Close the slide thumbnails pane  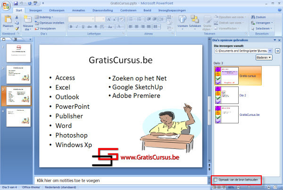coord(30,39)
